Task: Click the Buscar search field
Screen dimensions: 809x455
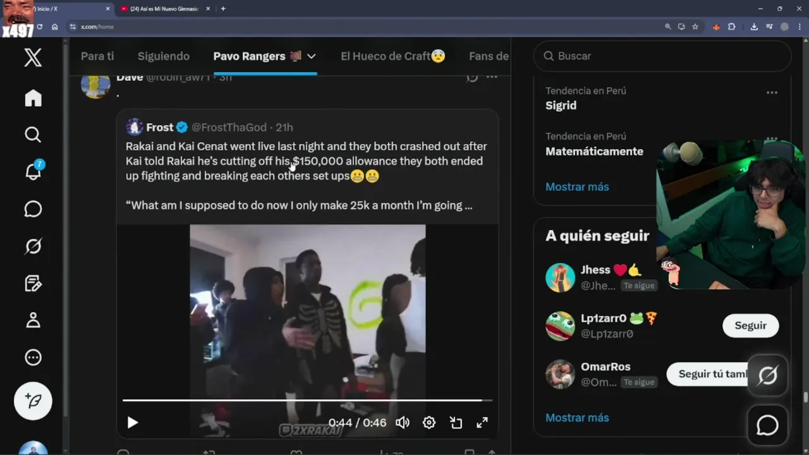Action: click(662, 56)
